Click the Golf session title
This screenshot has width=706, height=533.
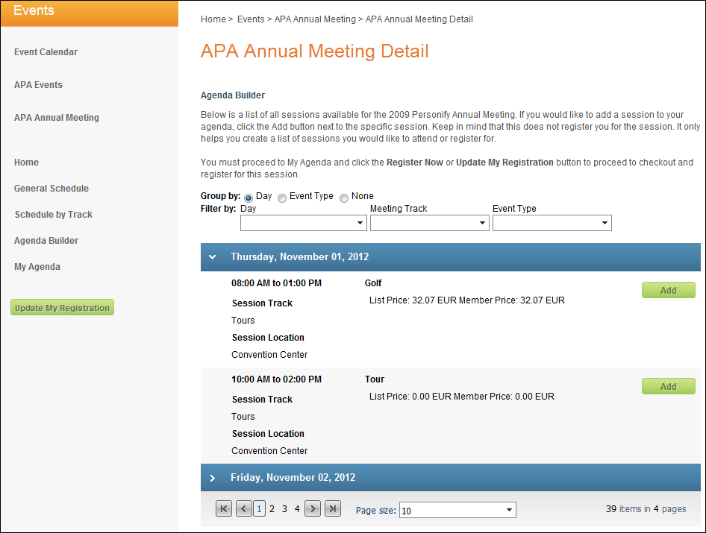click(x=373, y=283)
